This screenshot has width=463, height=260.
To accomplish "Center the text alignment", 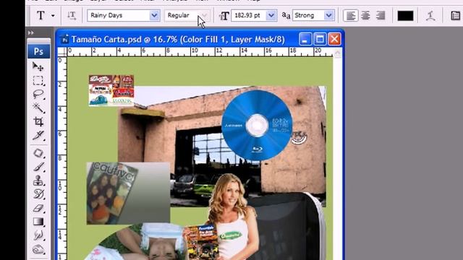I will (x=365, y=16).
